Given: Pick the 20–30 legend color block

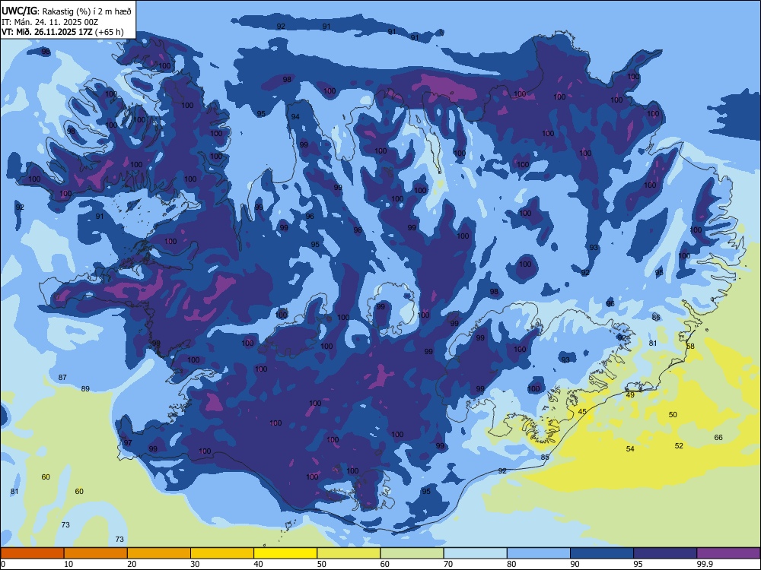Looking at the screenshot, I should pos(159,553).
